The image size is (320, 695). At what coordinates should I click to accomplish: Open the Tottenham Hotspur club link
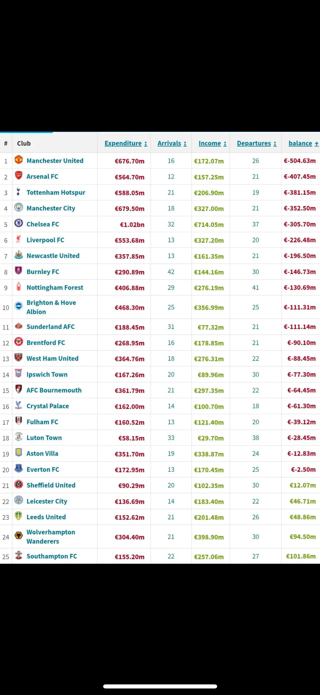(56, 193)
